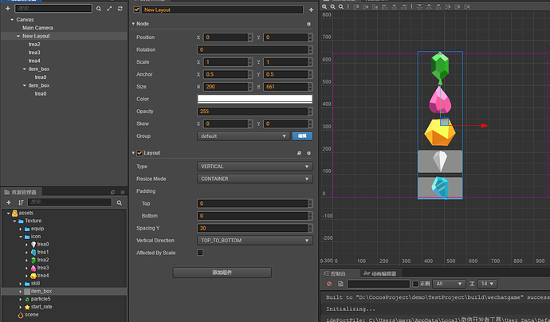Click the blue 编辑 button beside Group
The height and width of the screenshot is (322, 550).
tap(301, 136)
